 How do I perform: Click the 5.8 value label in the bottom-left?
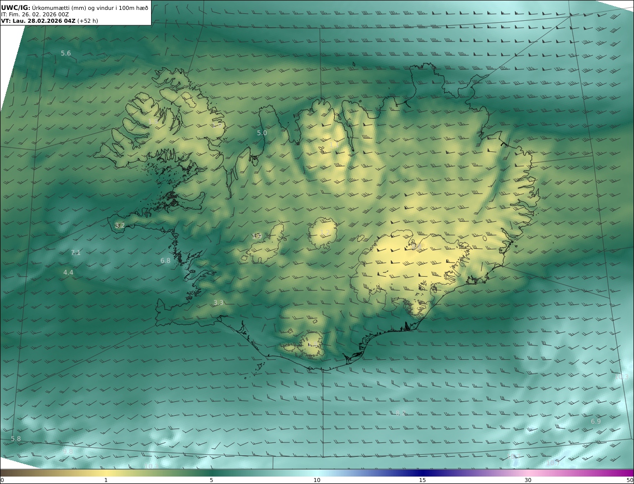click(16, 439)
